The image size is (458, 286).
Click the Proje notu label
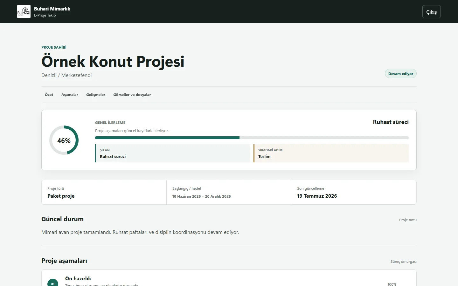click(x=408, y=220)
